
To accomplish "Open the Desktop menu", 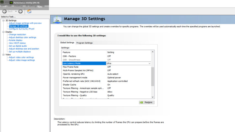I will pyautogui.click(x=19, y=6).
